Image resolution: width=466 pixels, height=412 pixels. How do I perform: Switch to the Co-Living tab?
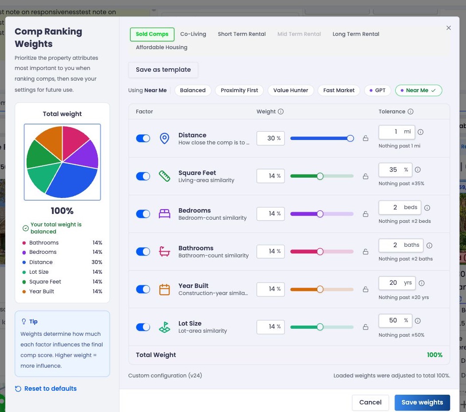coord(193,34)
